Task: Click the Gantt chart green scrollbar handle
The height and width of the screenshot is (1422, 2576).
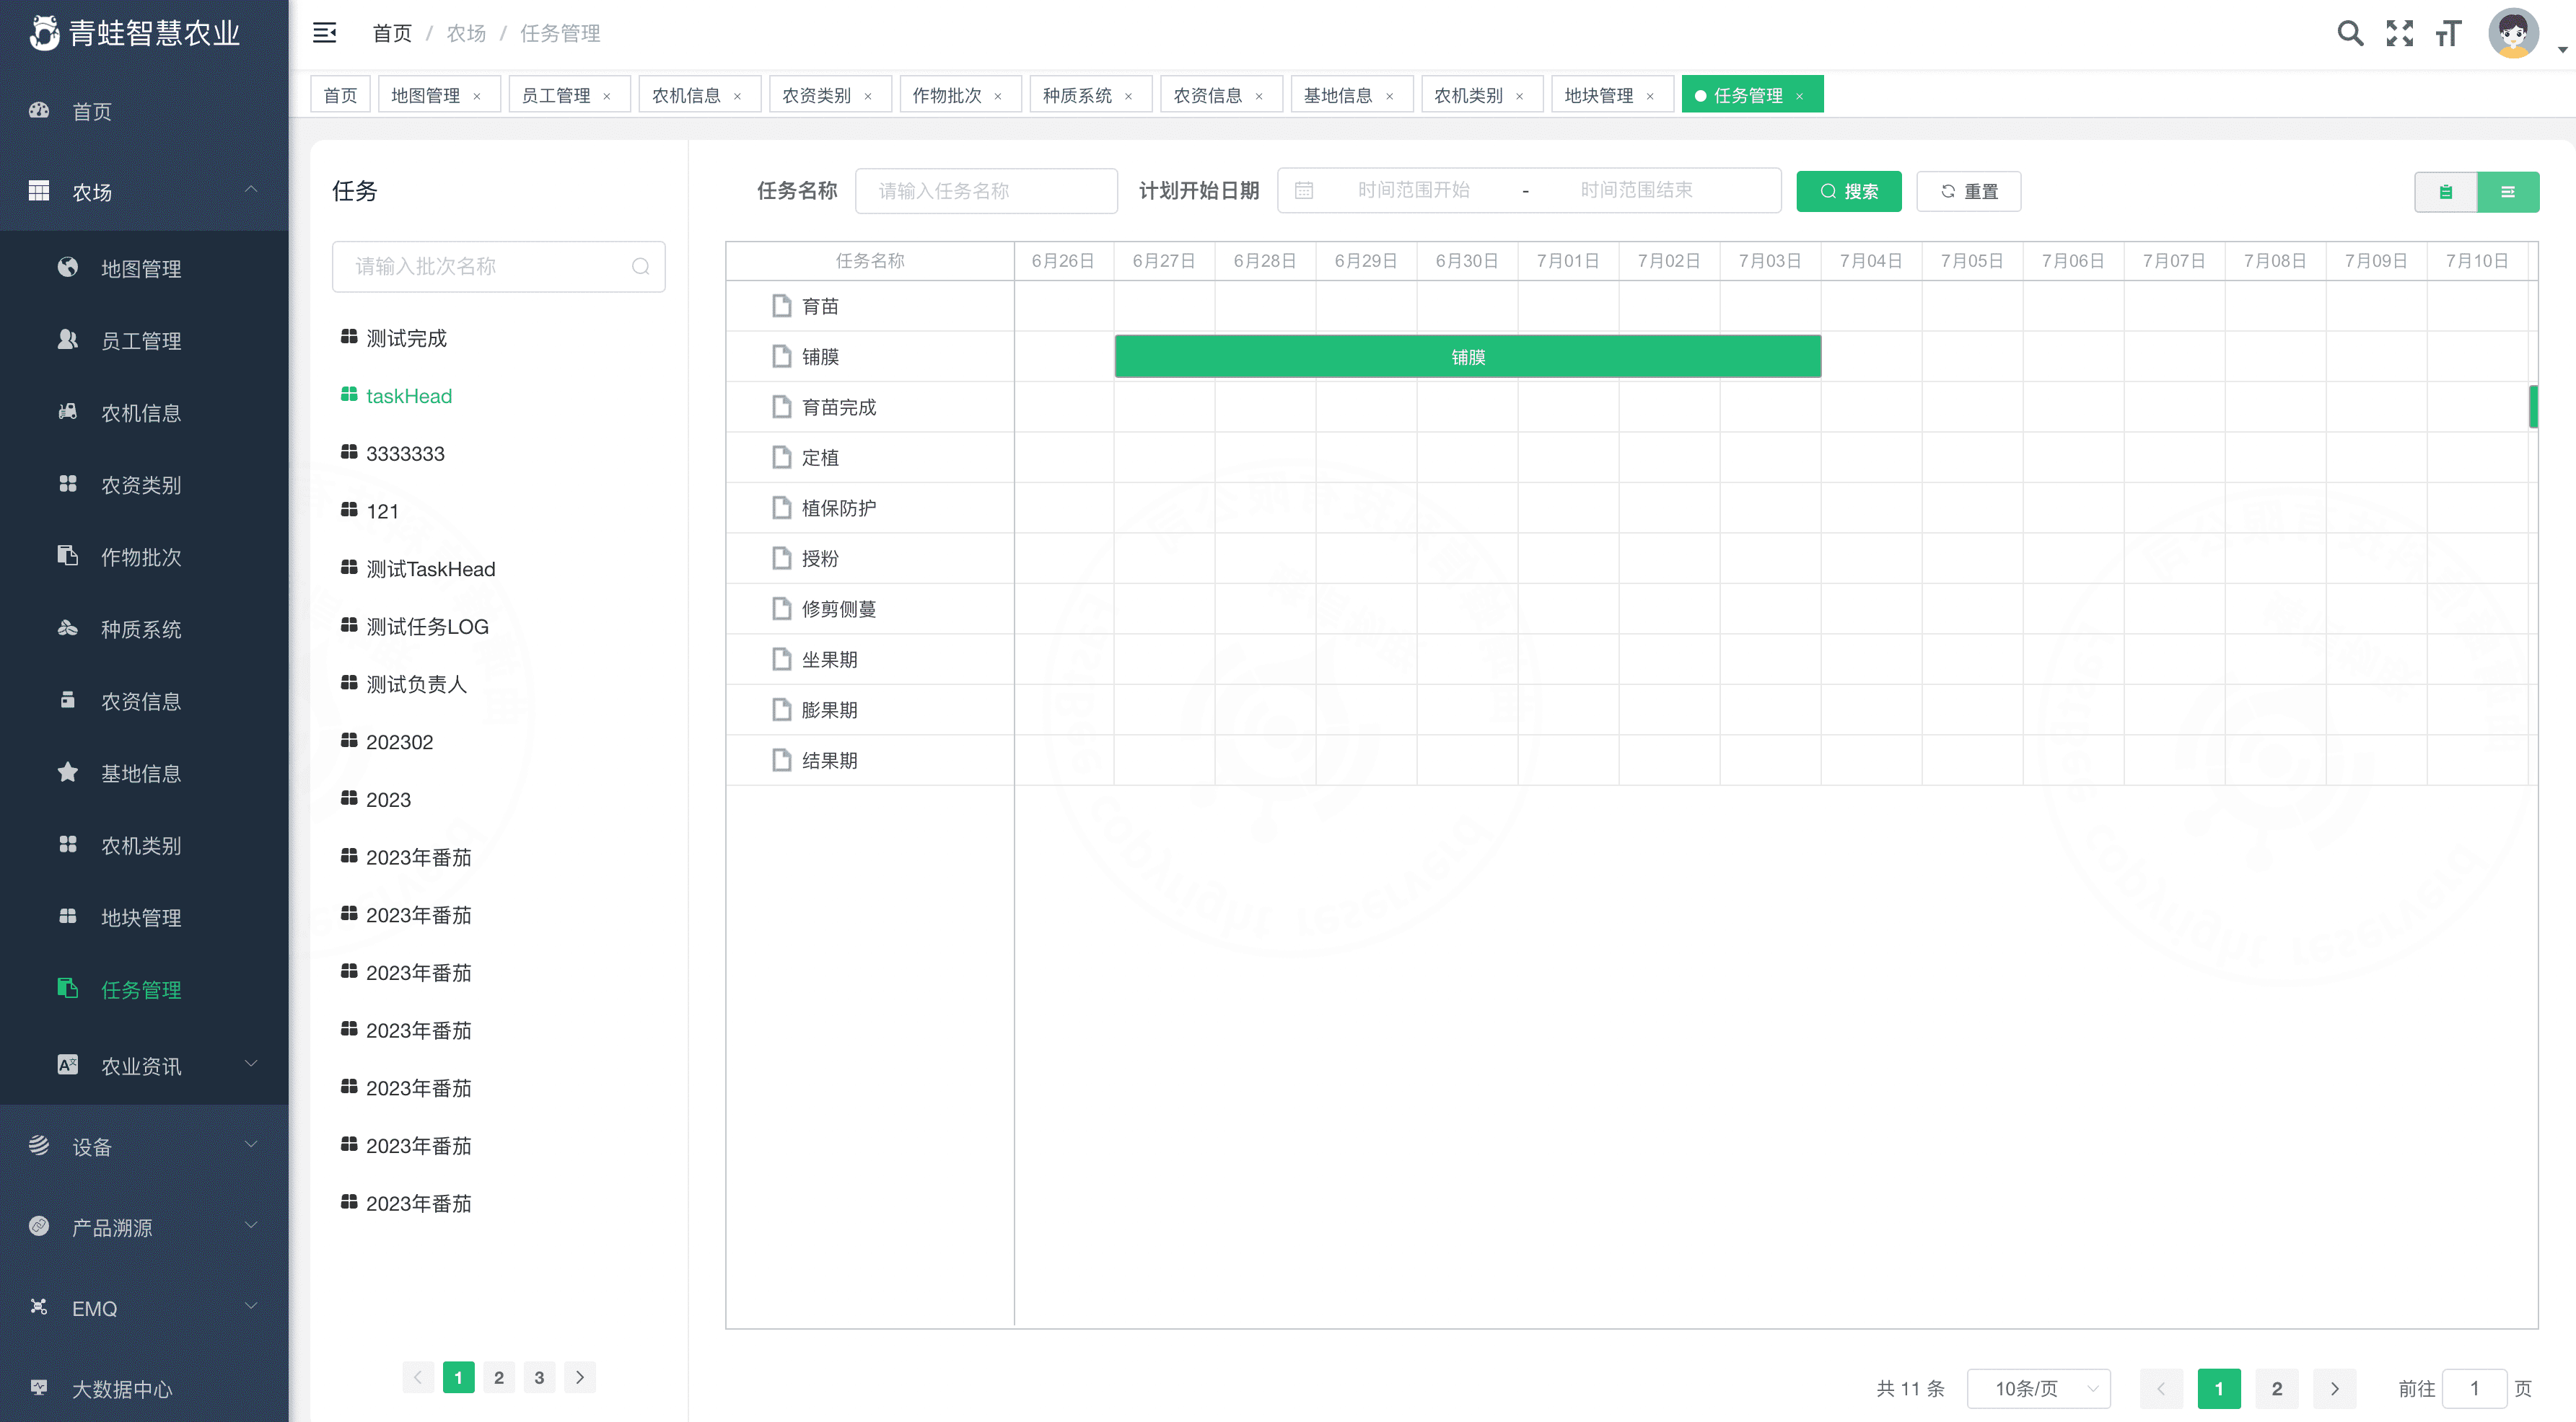Action: 2533,406
